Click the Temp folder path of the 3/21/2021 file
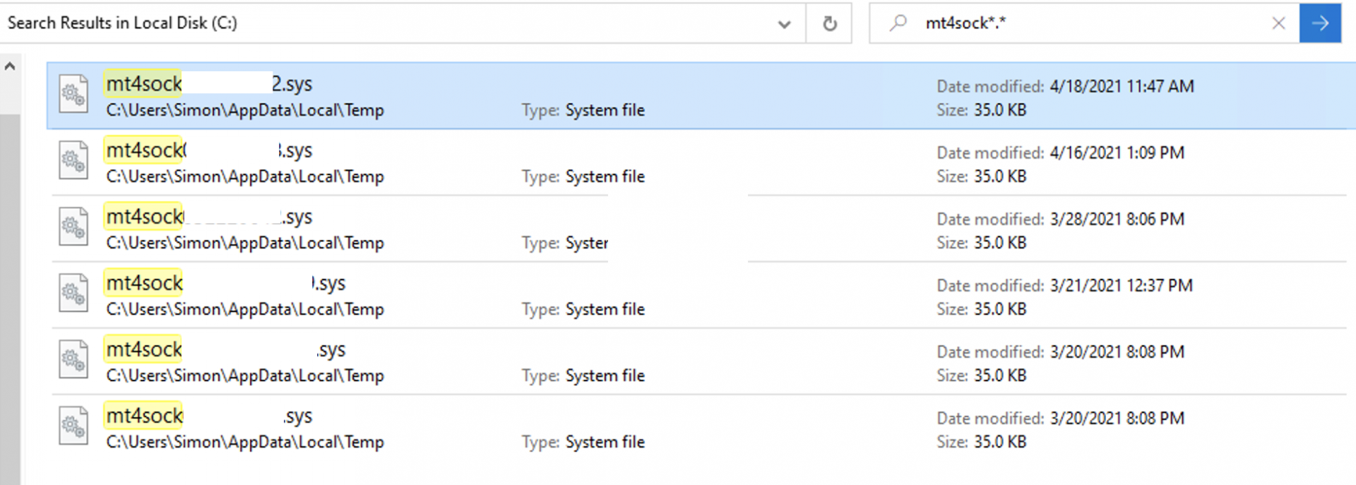The width and height of the screenshot is (1356, 485). (245, 309)
